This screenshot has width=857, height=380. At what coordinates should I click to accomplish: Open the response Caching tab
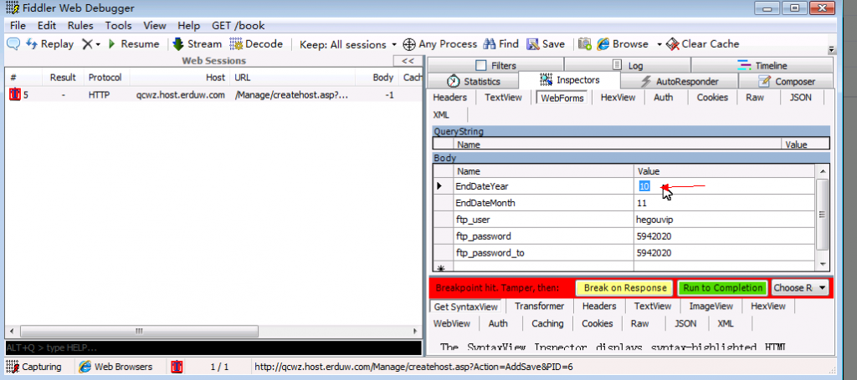tap(547, 323)
